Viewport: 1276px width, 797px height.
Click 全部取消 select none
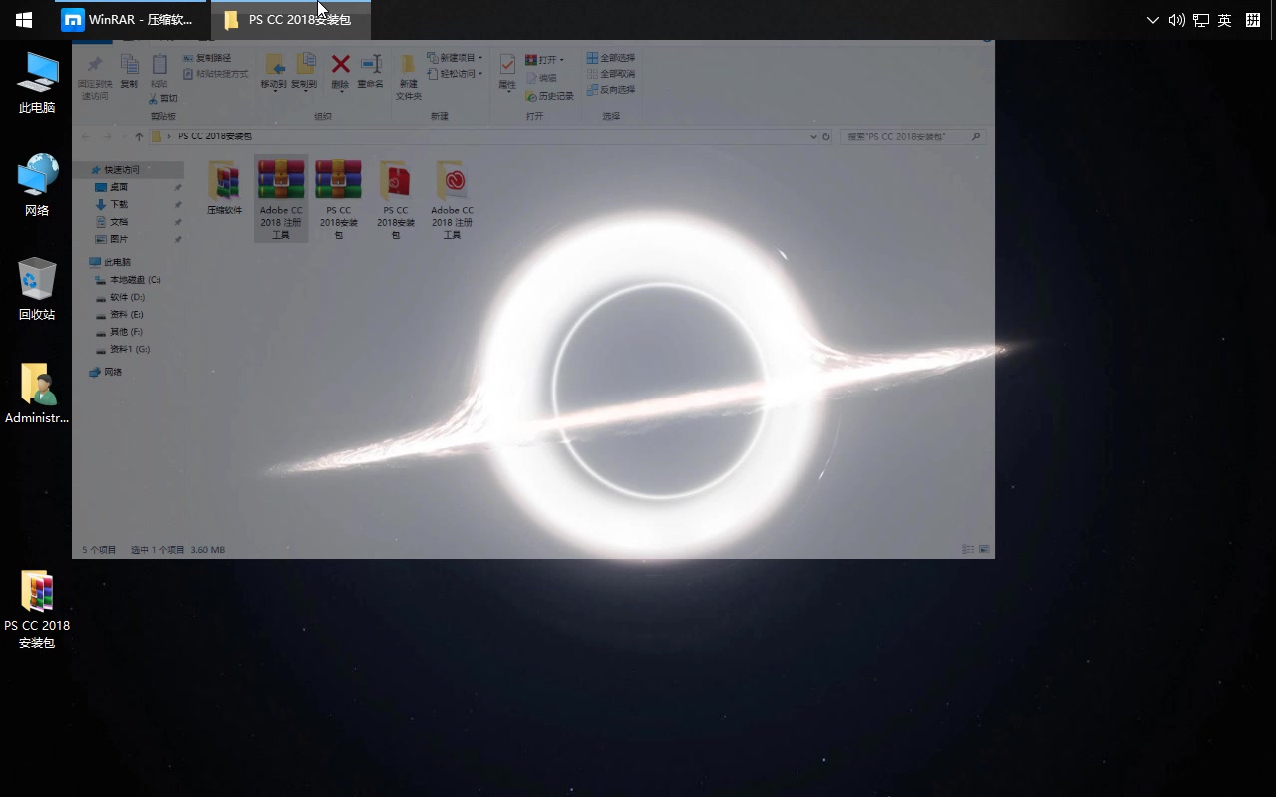click(x=611, y=74)
